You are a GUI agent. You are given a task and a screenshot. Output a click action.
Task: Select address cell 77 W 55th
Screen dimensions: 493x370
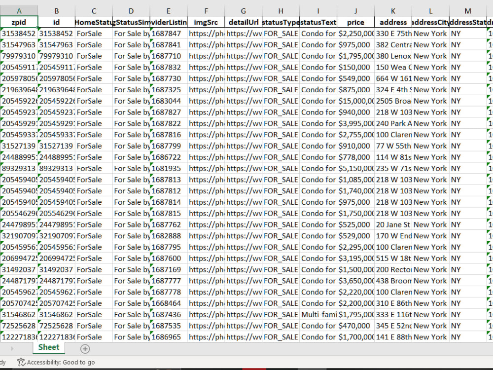pos(393,146)
